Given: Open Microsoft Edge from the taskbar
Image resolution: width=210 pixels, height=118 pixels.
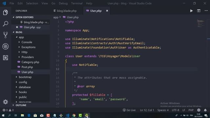Looking at the screenshot, I should point(29,115).
